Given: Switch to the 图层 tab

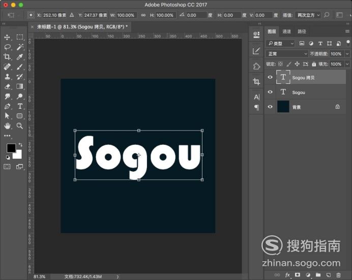Looking at the screenshot, I should 272,32.
